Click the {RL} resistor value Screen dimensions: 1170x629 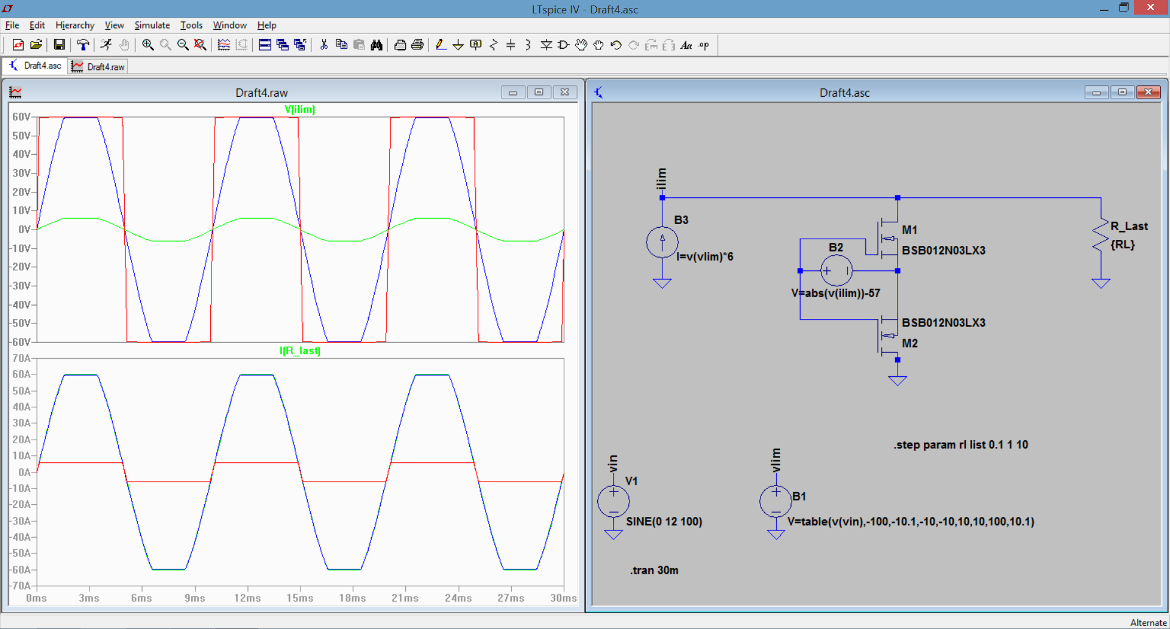(x=1122, y=244)
